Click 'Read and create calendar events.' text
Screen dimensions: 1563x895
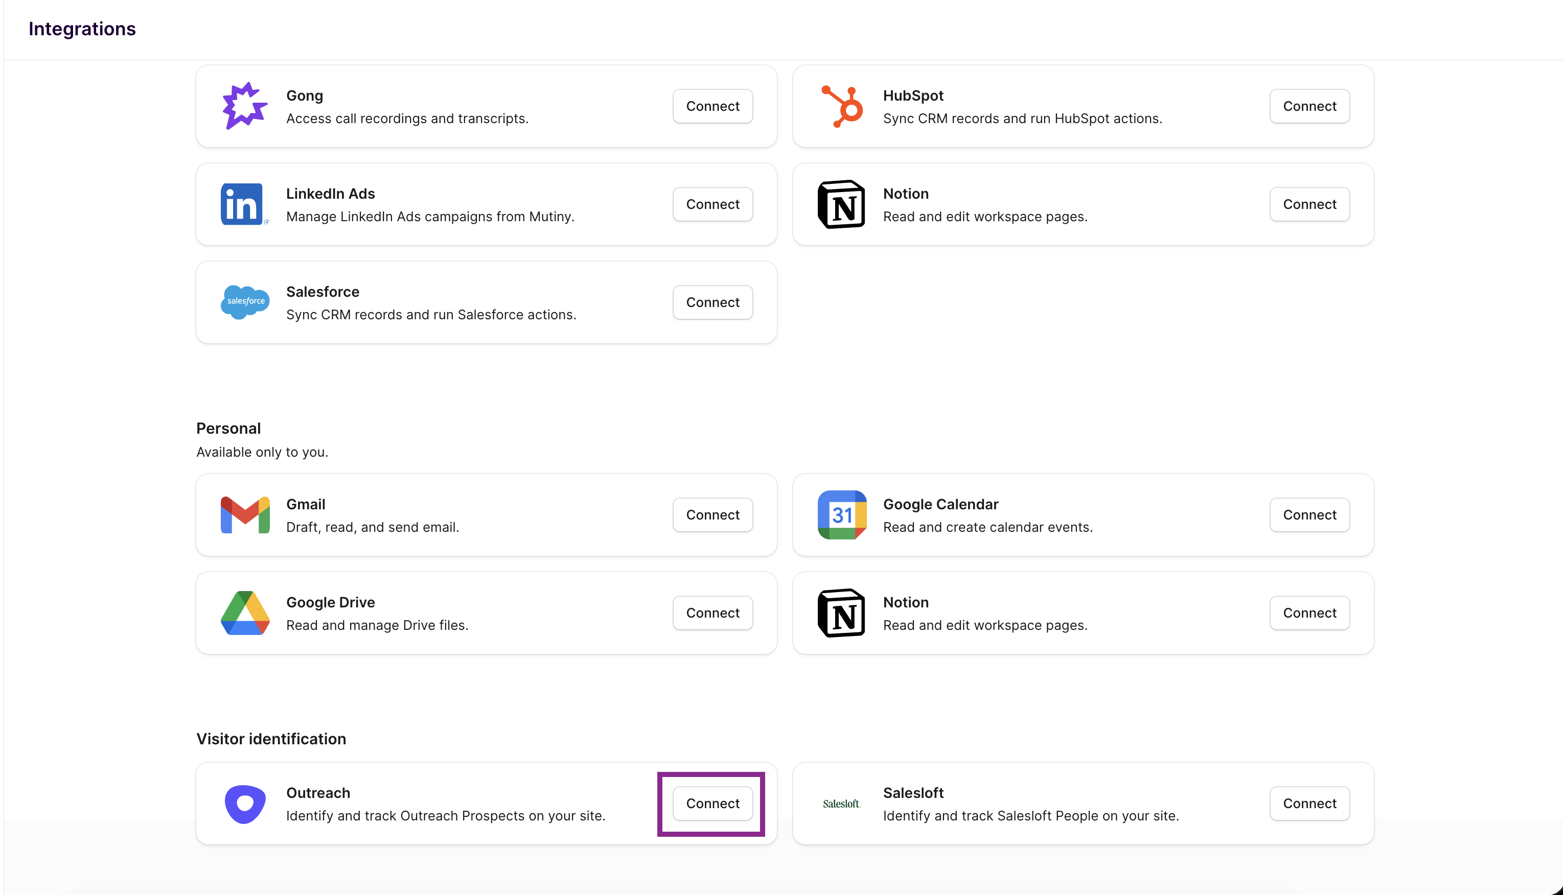click(x=988, y=527)
